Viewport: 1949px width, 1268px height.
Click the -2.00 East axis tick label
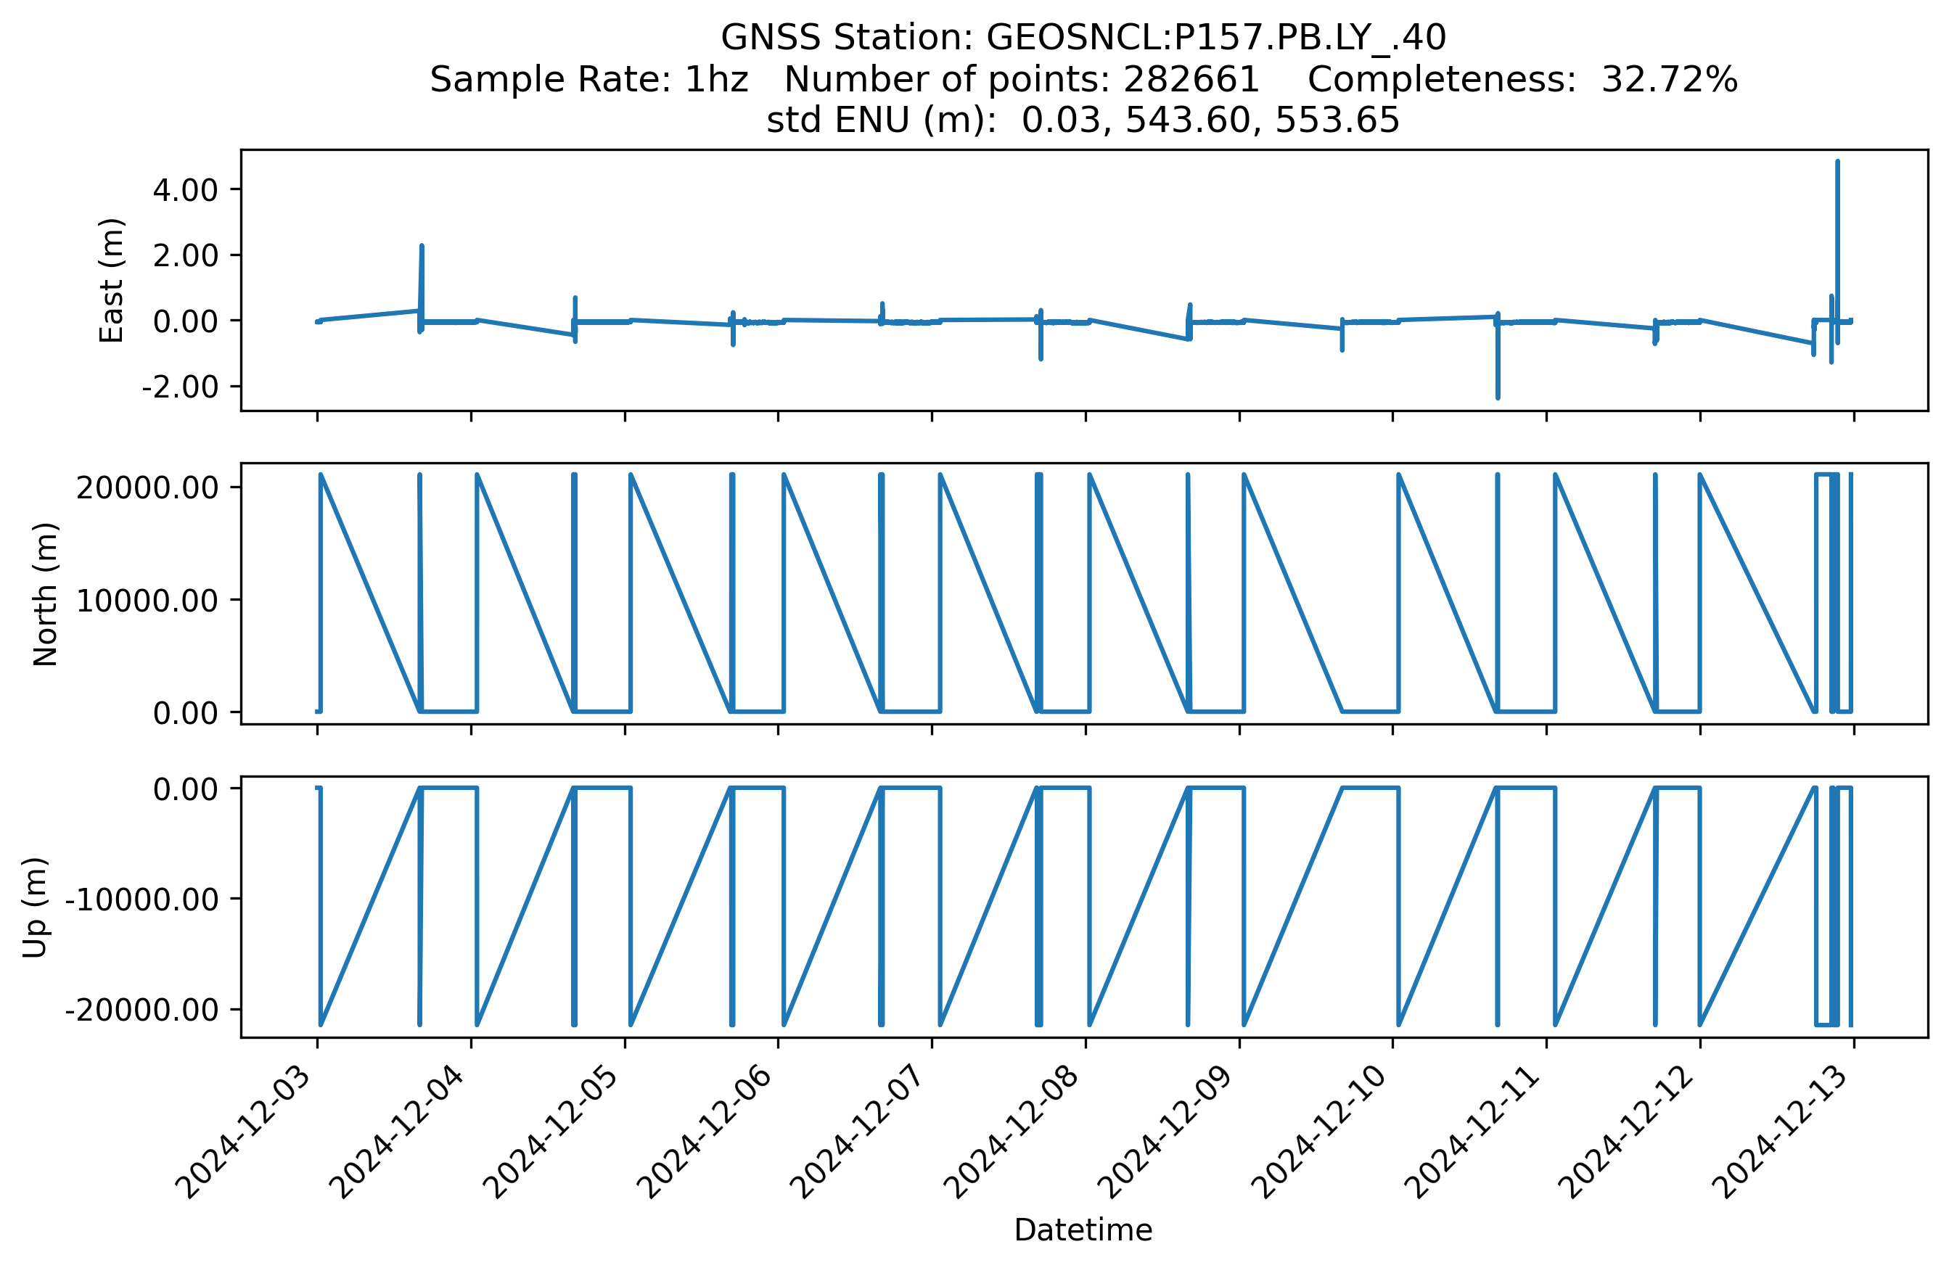(179, 387)
